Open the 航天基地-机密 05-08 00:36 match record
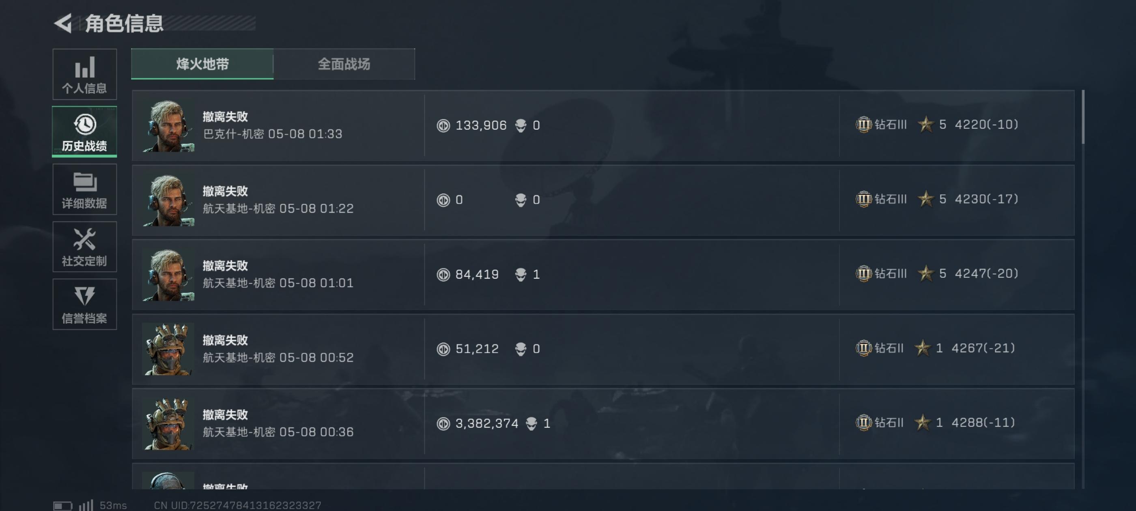 [x=603, y=424]
